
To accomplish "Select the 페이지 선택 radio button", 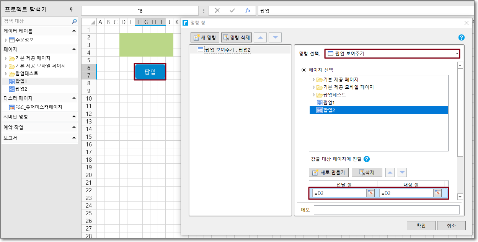I will pyautogui.click(x=304, y=70).
